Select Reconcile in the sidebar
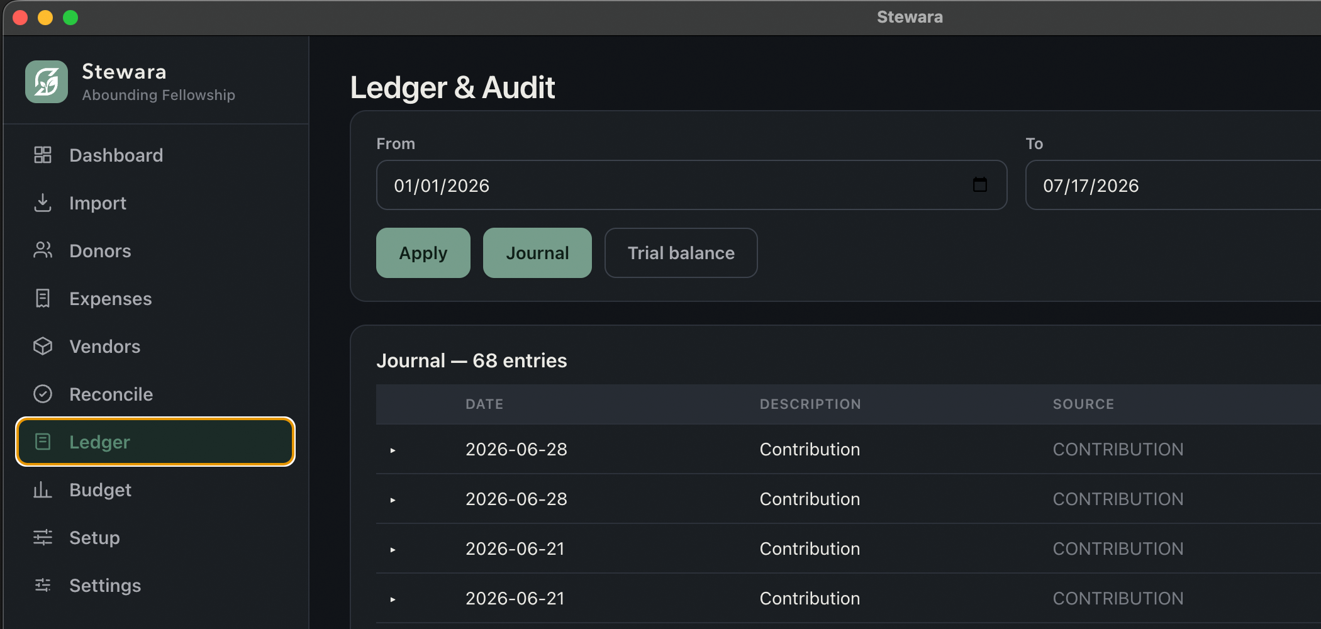This screenshot has width=1321, height=629. pos(155,394)
